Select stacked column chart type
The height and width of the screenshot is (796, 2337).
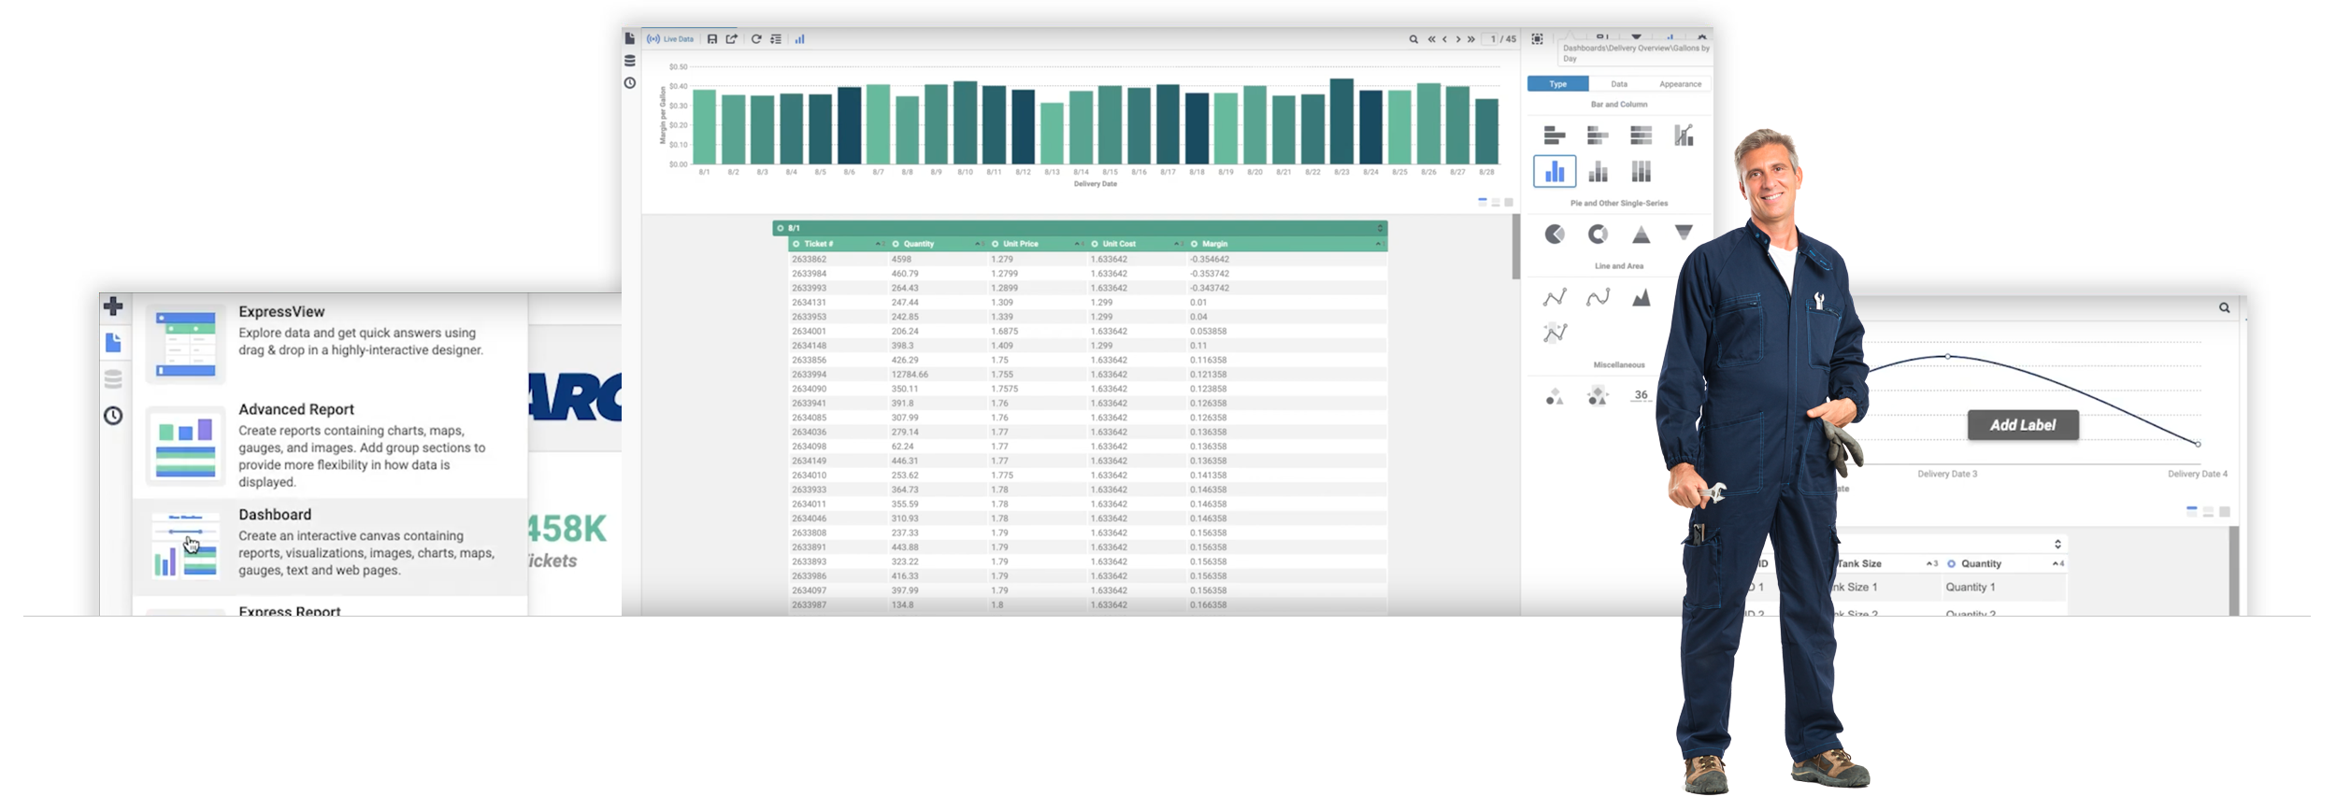[1598, 171]
